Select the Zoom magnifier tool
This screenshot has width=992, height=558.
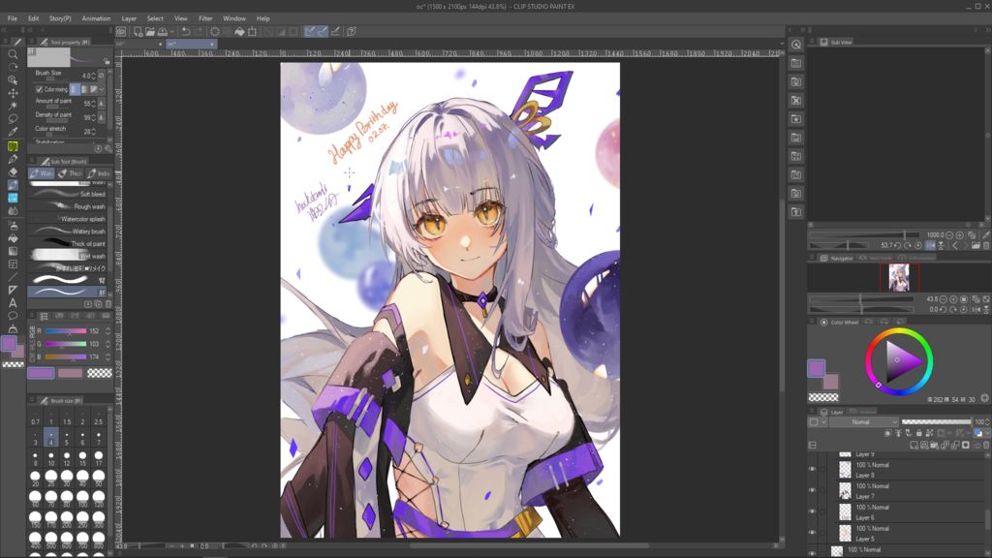(x=13, y=54)
